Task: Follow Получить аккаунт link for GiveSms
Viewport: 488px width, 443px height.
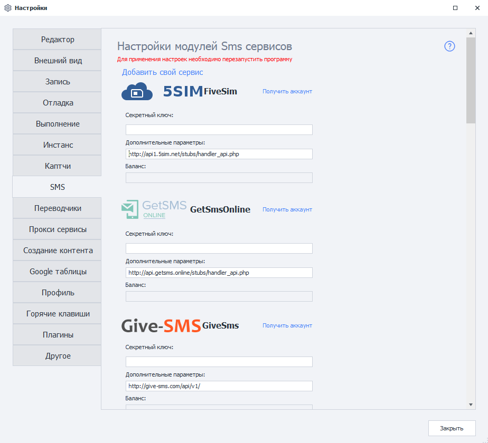Action: (287, 325)
